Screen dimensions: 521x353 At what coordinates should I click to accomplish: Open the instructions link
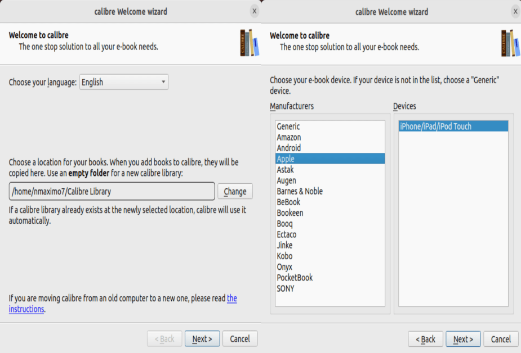click(25, 308)
